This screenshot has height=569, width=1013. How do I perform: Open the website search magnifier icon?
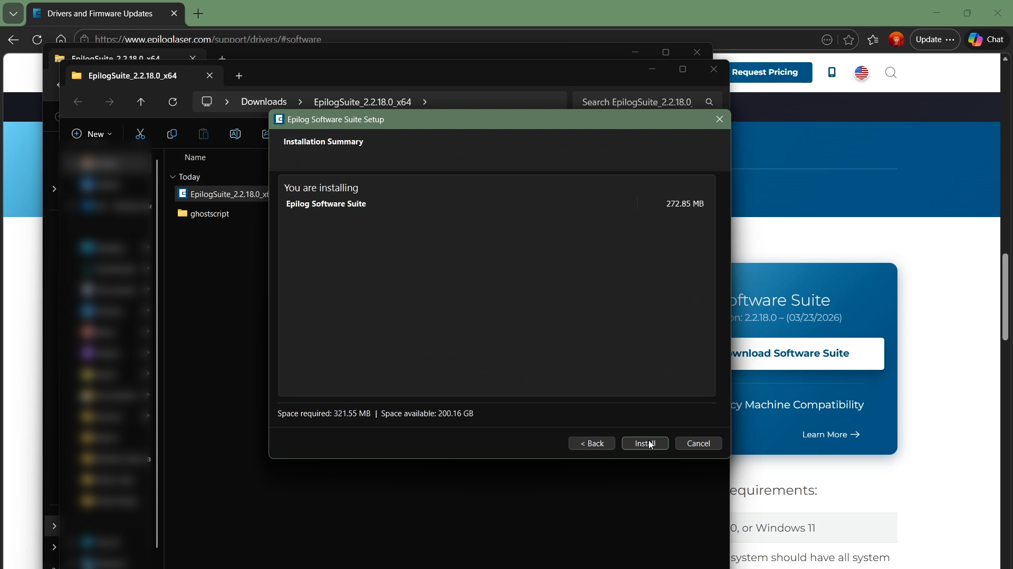tap(891, 73)
